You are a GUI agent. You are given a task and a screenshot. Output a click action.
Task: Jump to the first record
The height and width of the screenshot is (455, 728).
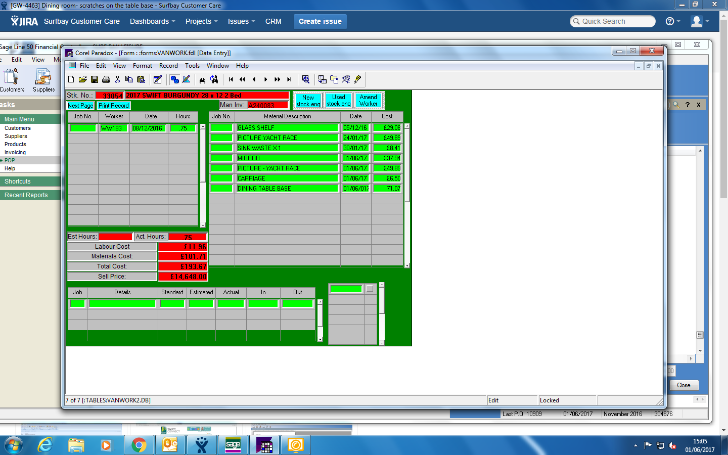(231, 79)
